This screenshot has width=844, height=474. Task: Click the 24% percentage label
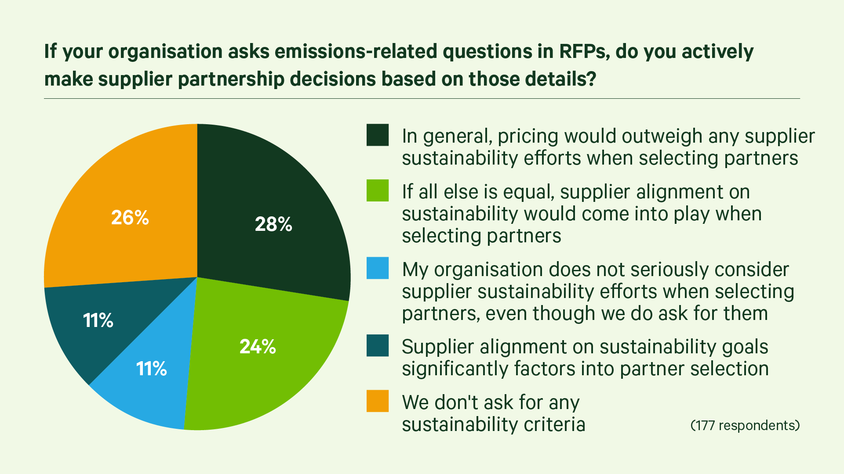[258, 347]
